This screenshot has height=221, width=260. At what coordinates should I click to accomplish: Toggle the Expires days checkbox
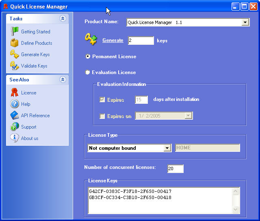pyautogui.click(x=102, y=100)
